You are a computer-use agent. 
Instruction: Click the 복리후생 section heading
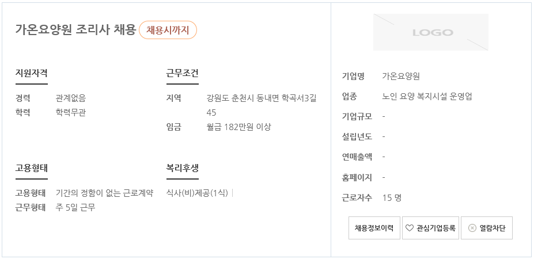pos(182,168)
